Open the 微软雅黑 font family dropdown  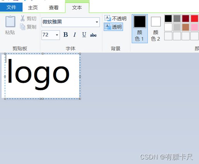click(x=97, y=22)
